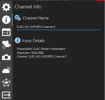Select the pentagon network cloud icon

coord(6,82)
